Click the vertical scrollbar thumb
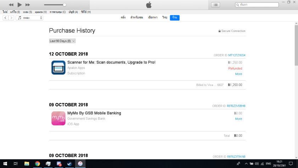298x168 pixels. coord(296,45)
